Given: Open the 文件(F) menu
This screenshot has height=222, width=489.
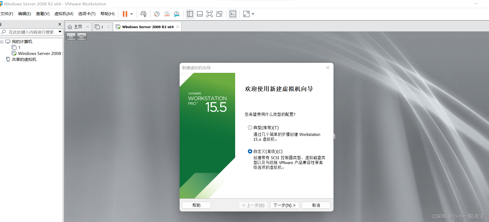Looking at the screenshot, I should (x=7, y=14).
